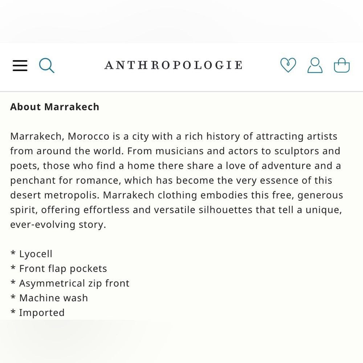Click the line starting 'from around the world'
The width and height of the screenshot is (363, 363).
click(175, 151)
